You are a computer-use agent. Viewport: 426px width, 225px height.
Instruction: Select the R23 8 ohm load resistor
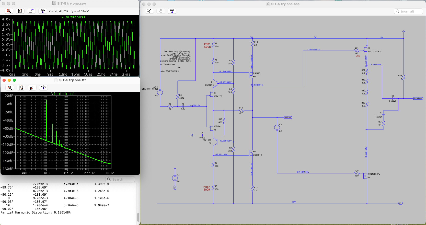point(404,77)
